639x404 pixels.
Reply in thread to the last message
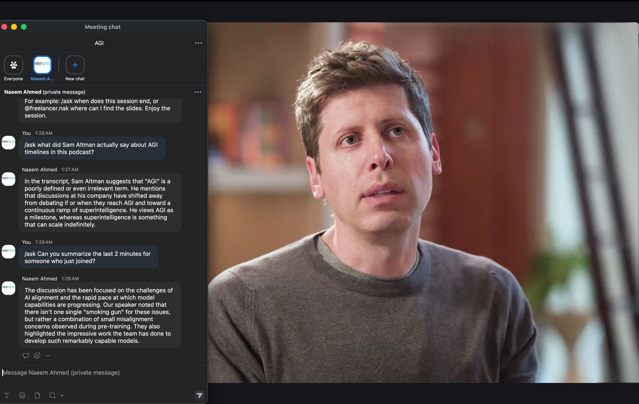tap(26, 355)
